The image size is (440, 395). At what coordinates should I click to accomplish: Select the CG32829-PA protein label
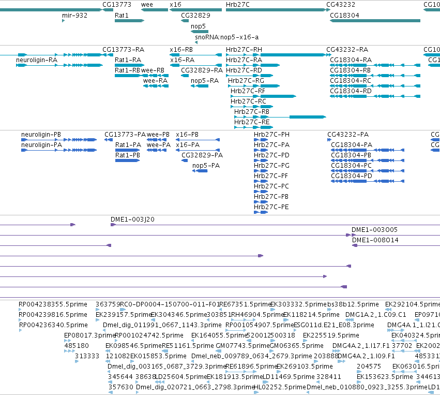click(x=202, y=156)
